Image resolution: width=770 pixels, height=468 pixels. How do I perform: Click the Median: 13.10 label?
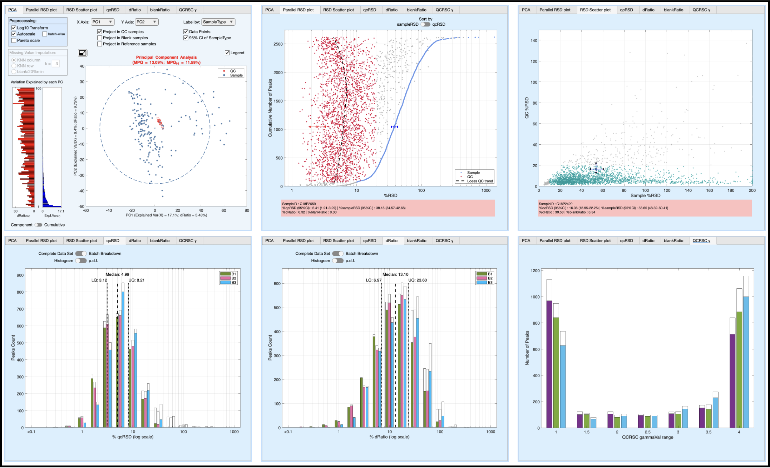395,274
